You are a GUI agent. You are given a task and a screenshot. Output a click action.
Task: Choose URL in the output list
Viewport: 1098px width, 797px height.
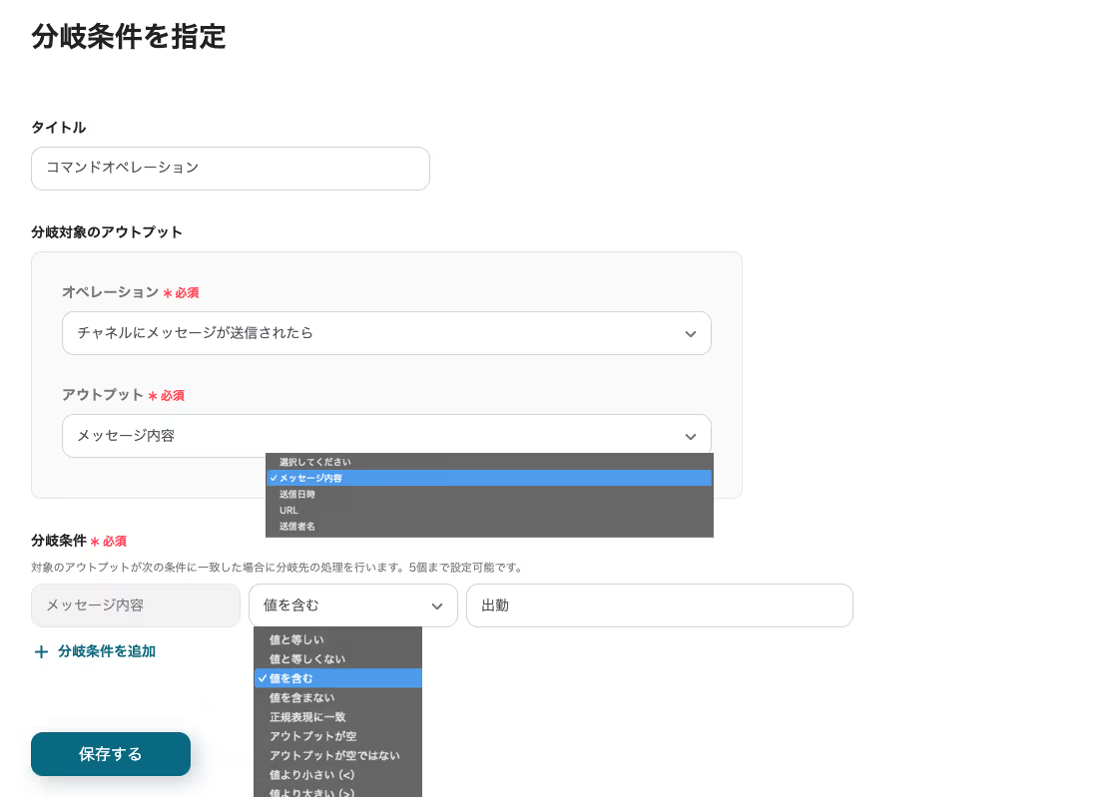pos(288,510)
